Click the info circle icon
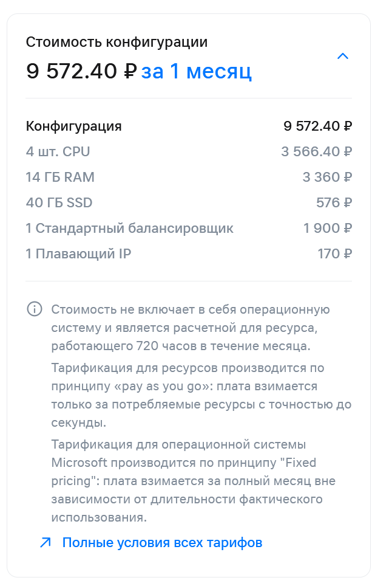 point(35,309)
